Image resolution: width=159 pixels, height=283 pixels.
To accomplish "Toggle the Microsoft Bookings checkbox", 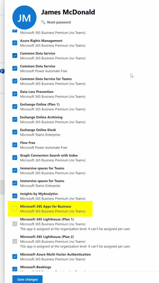I will pos(15,269).
